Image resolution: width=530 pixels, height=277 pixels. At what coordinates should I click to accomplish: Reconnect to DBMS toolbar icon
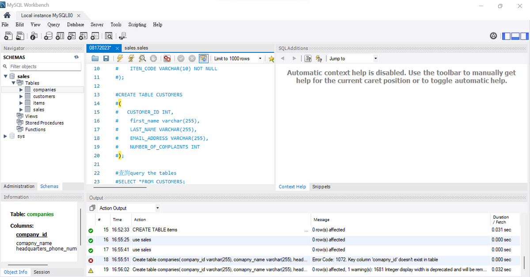[x=122, y=36]
